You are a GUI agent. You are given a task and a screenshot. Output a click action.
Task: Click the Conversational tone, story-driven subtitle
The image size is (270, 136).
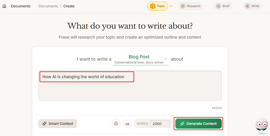[x=139, y=62]
